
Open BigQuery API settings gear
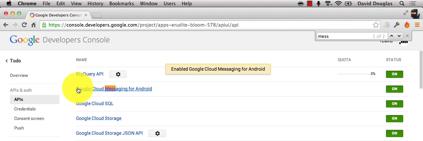point(118,74)
